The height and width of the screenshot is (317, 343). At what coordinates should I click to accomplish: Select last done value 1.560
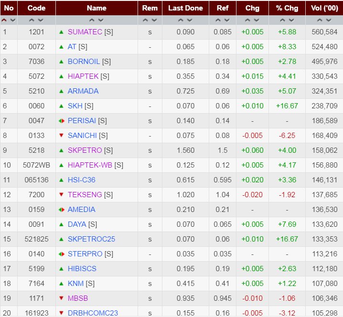[185, 150]
